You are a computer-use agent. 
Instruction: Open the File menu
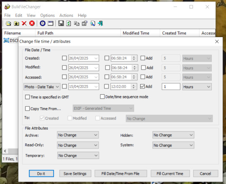click(8, 15)
